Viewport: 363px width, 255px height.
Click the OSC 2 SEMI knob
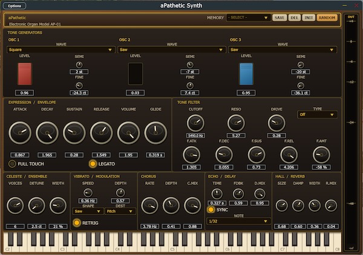(x=190, y=65)
